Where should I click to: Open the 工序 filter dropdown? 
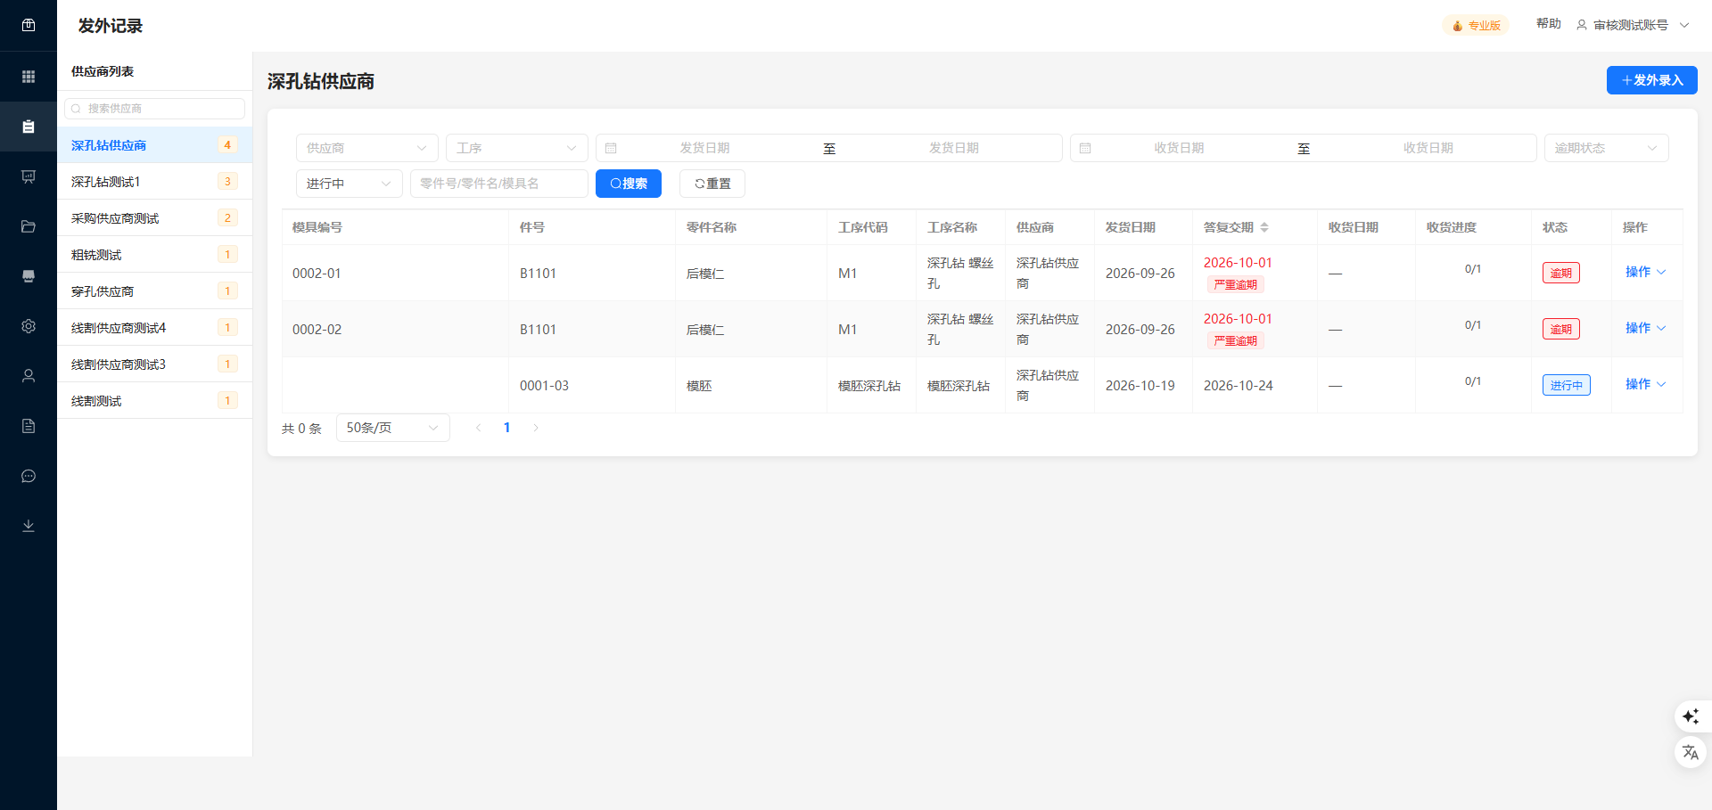click(517, 148)
